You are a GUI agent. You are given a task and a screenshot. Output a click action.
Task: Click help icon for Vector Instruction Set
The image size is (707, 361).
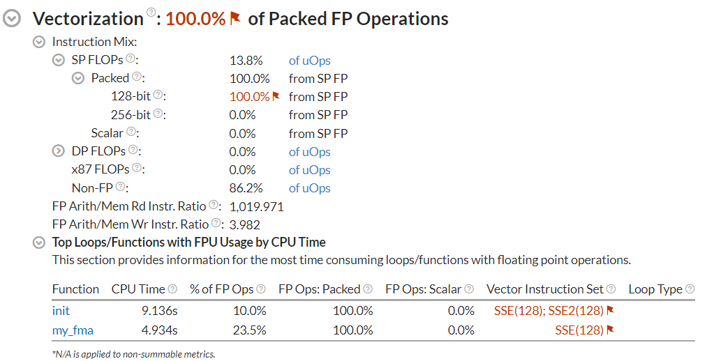coord(611,289)
